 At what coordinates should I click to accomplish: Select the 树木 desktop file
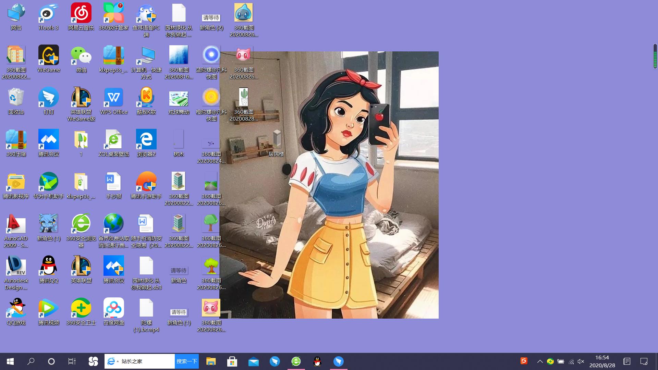click(x=179, y=144)
